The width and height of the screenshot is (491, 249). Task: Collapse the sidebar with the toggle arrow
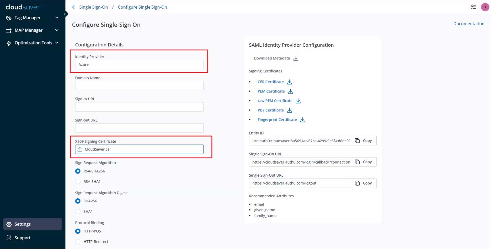pyautogui.click(x=65, y=14)
